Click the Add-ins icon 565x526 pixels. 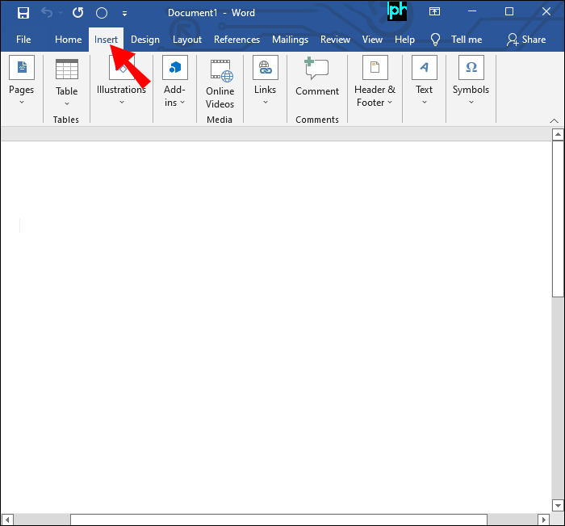pos(175,67)
